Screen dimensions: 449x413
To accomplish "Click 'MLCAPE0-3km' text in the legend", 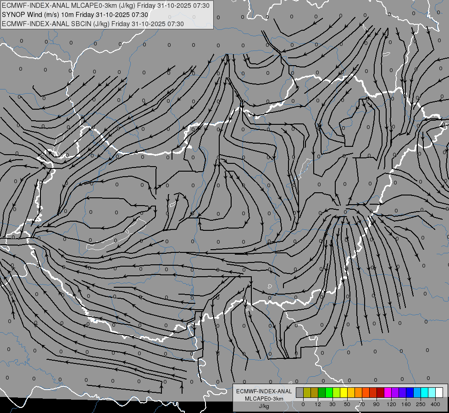I will (264, 399).
